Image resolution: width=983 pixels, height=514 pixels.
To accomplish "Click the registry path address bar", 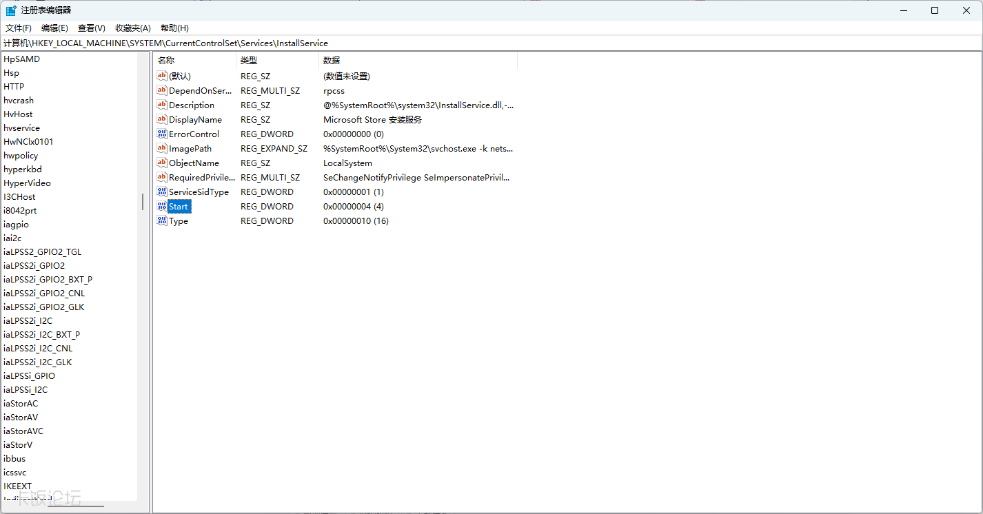I will (x=491, y=43).
